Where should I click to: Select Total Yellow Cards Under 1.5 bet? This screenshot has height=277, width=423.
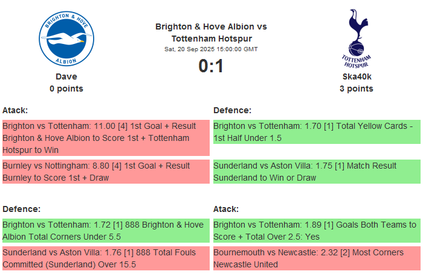pos(316,132)
